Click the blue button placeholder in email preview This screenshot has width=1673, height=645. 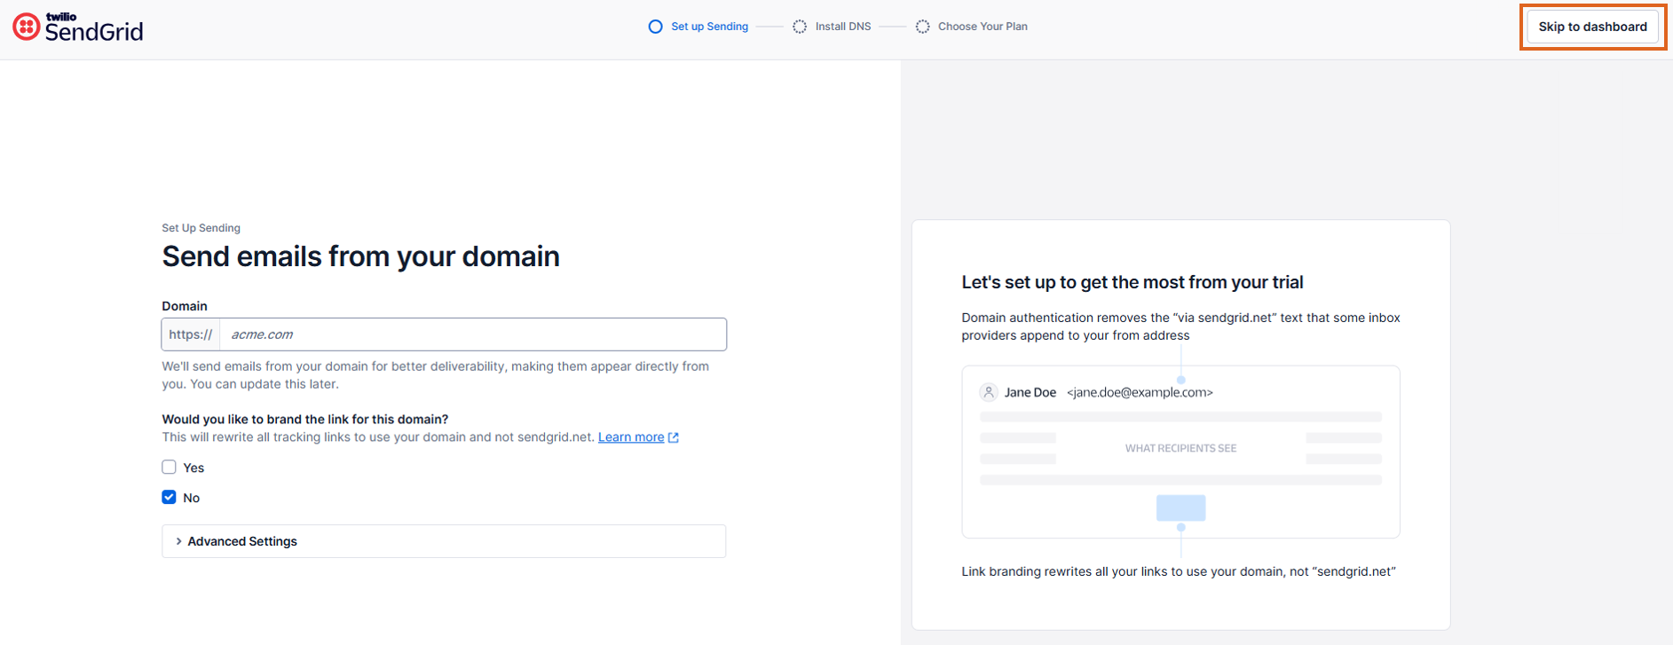(x=1180, y=507)
